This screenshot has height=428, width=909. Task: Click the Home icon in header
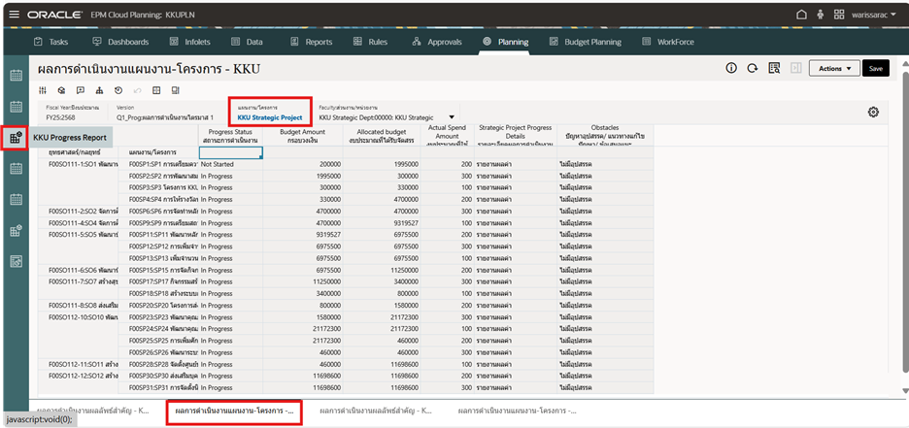tap(801, 16)
